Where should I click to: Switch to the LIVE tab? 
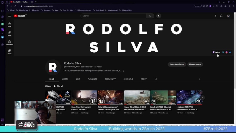click(78, 79)
